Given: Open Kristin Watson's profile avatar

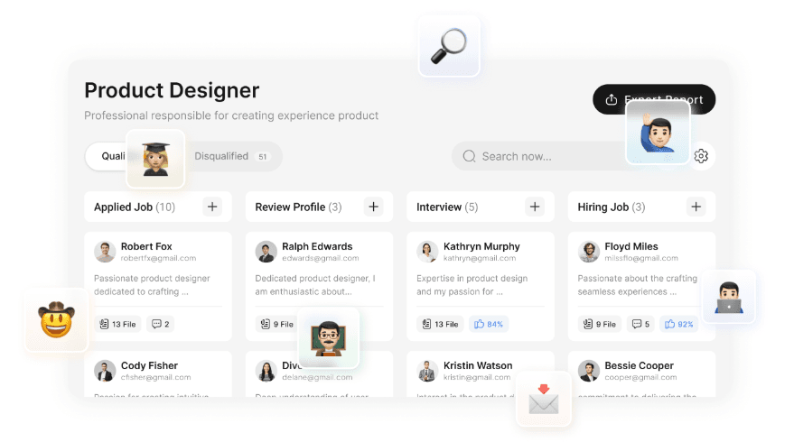Looking at the screenshot, I should point(427,371).
